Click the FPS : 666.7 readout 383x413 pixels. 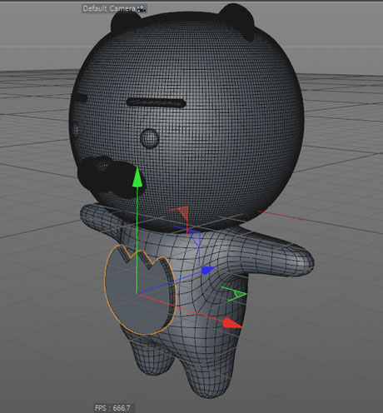pos(112,408)
